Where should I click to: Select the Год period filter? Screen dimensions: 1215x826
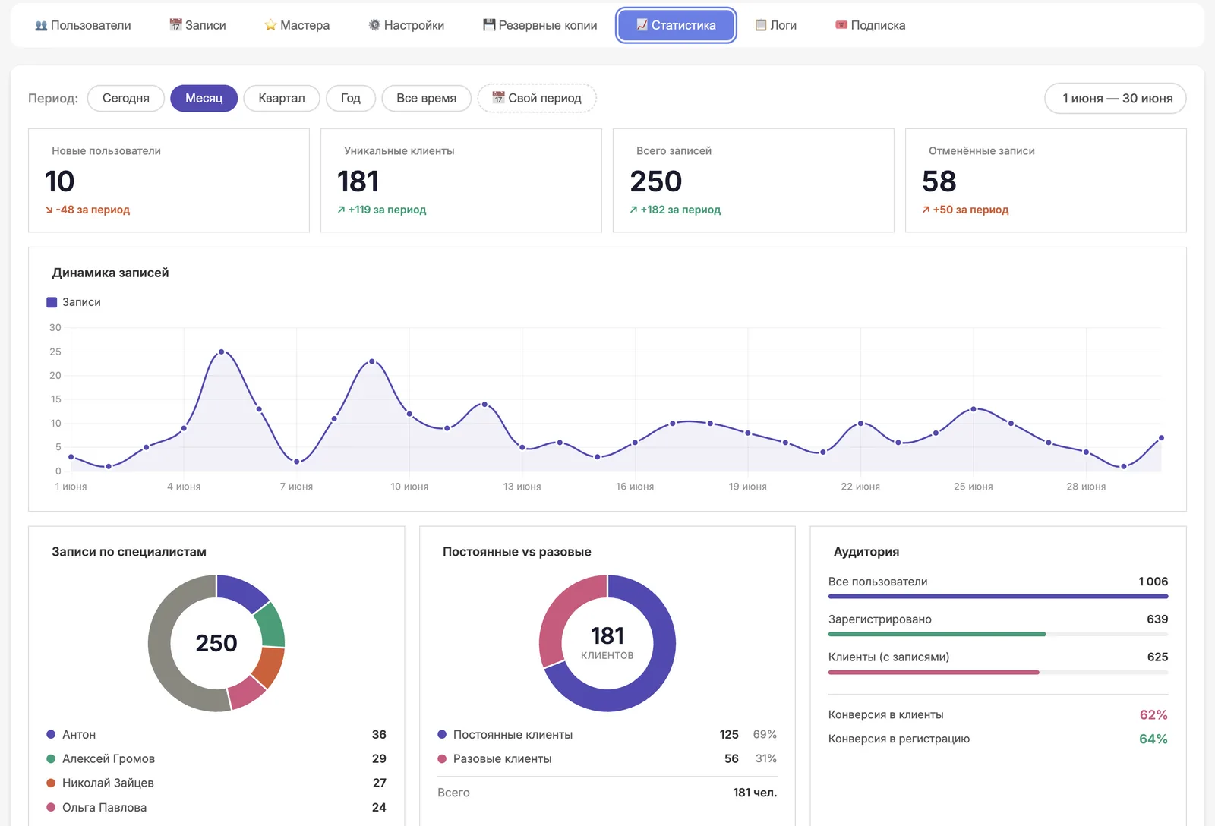351,98
